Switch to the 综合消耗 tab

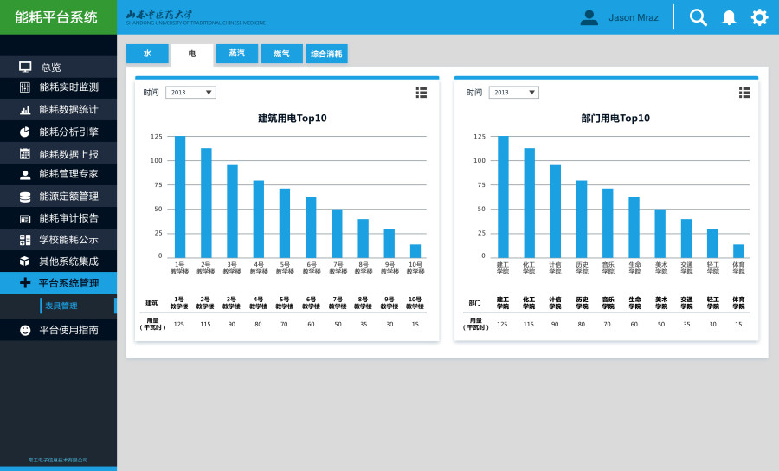[x=326, y=54]
